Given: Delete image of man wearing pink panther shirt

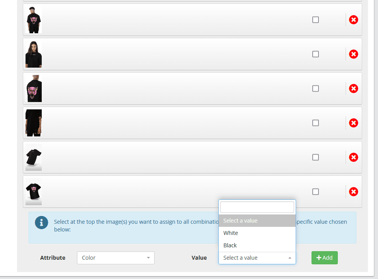Looking at the screenshot, I should click(x=353, y=20).
